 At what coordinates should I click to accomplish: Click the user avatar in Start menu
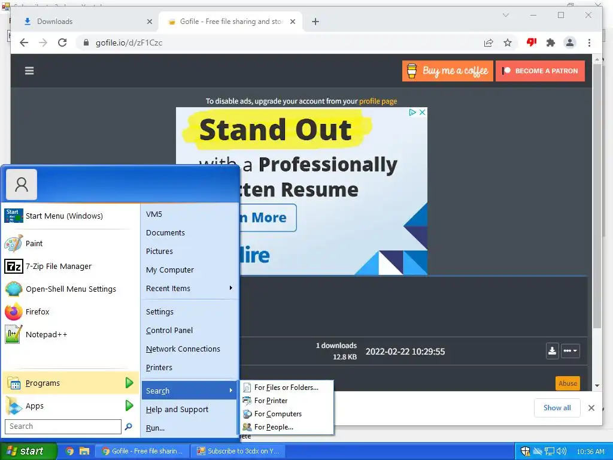(x=22, y=184)
